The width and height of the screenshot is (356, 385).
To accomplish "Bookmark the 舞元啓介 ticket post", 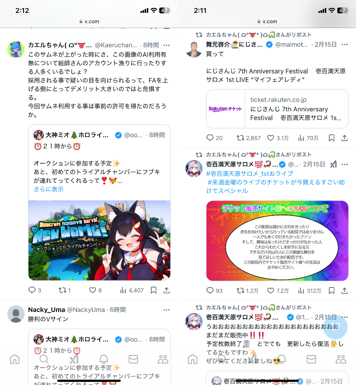I will [332, 138].
